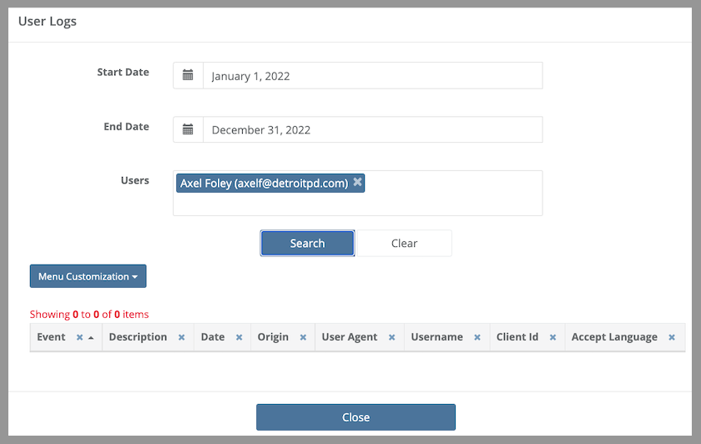
Task: Sort by the Username column header
Action: [436, 337]
